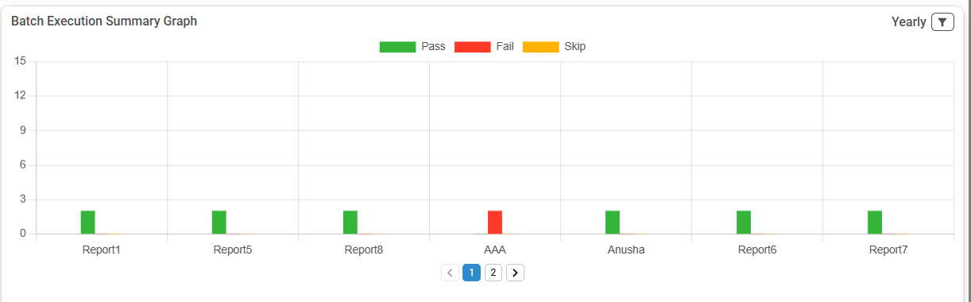The width and height of the screenshot is (971, 302).
Task: Click the red Fail color swatch
Action: coord(473,47)
